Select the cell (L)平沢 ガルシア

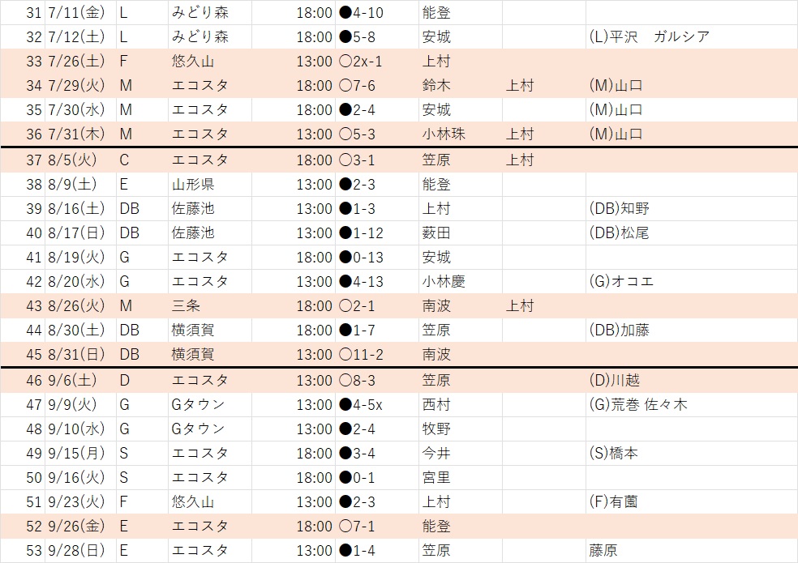coord(650,36)
